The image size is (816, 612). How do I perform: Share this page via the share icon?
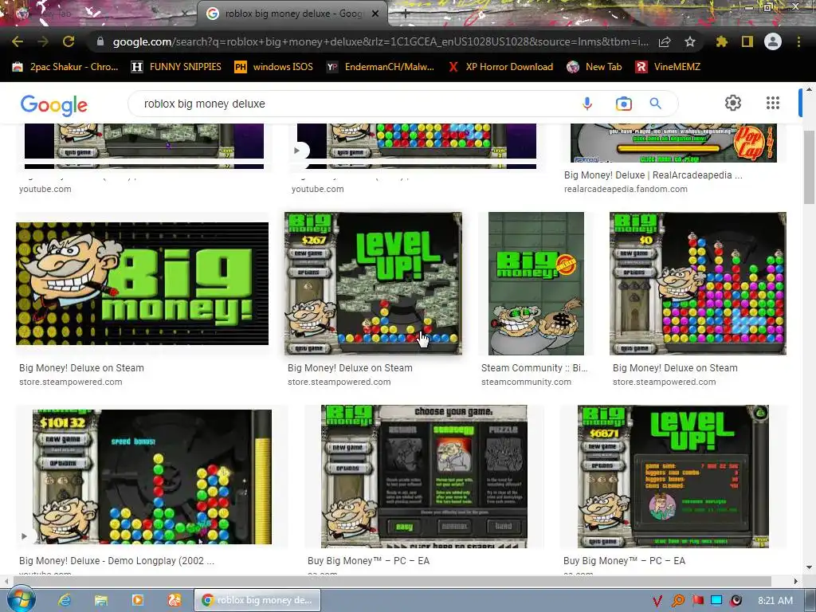point(665,41)
